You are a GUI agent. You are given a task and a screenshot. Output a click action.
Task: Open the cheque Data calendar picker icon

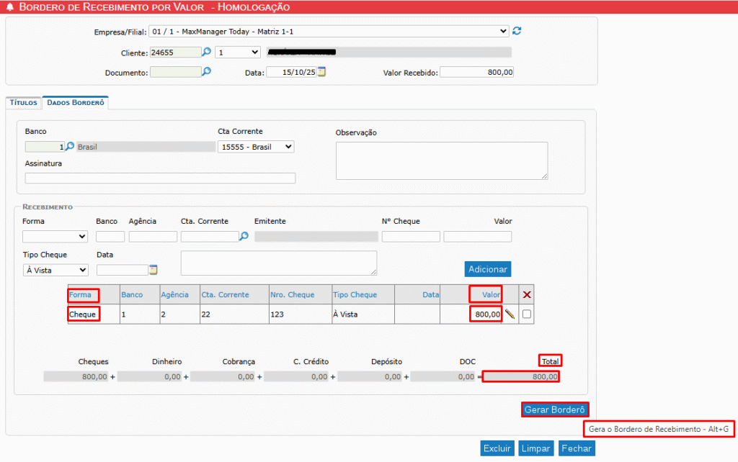153,270
